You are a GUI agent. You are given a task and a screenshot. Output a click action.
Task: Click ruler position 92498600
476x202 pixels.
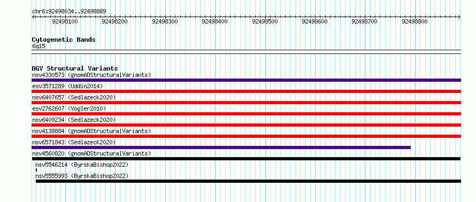315,21
